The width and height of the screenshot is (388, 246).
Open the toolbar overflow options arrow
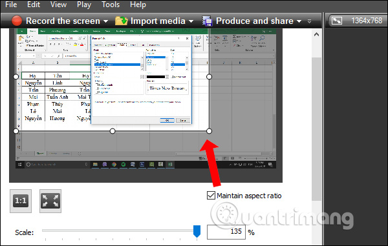[309, 21]
